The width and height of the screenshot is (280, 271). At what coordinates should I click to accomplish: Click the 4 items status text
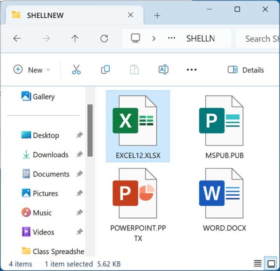(21, 264)
